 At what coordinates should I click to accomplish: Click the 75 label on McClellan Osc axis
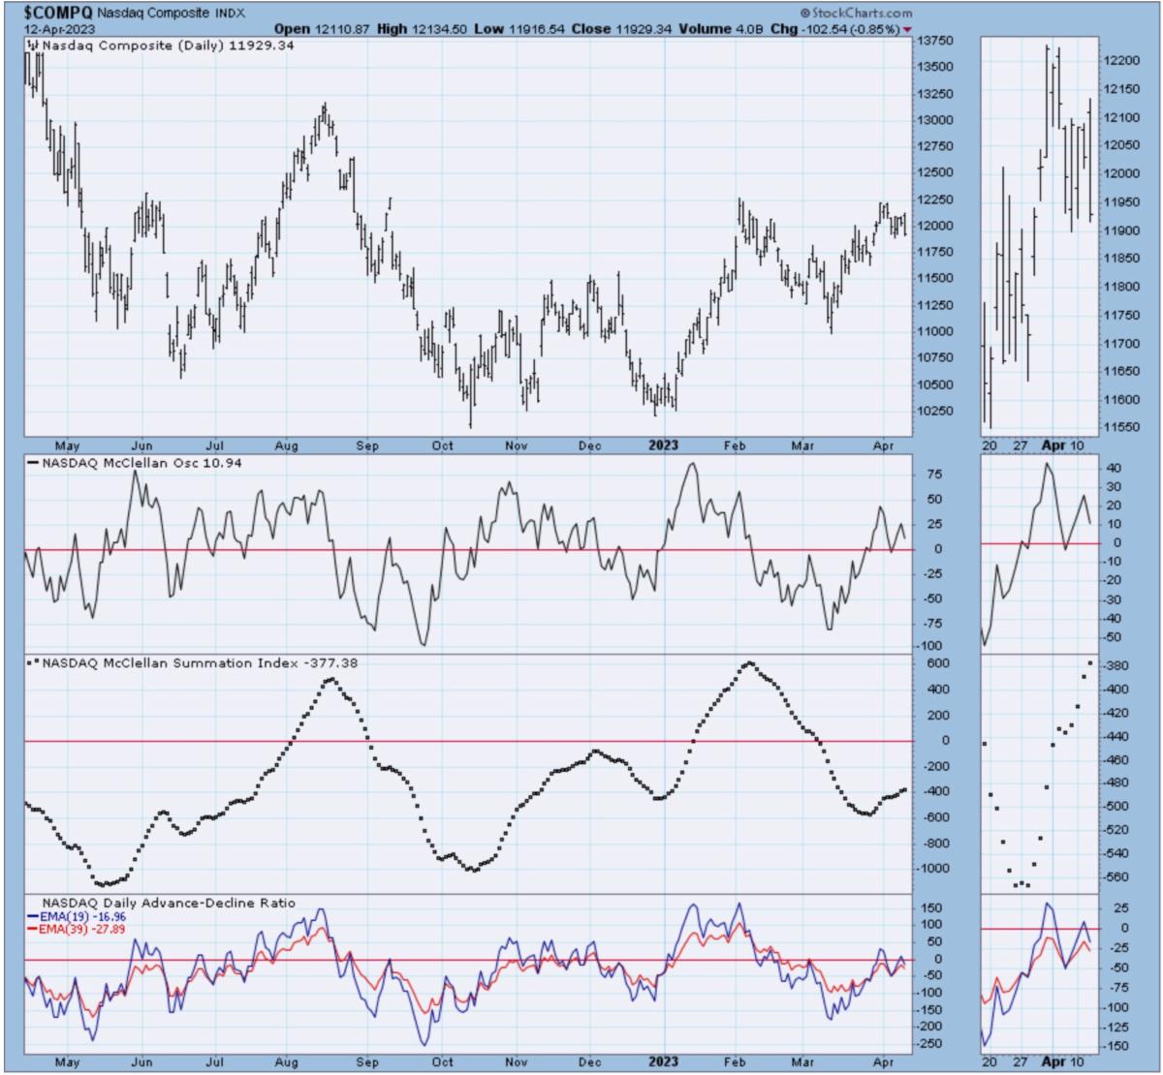934,476
